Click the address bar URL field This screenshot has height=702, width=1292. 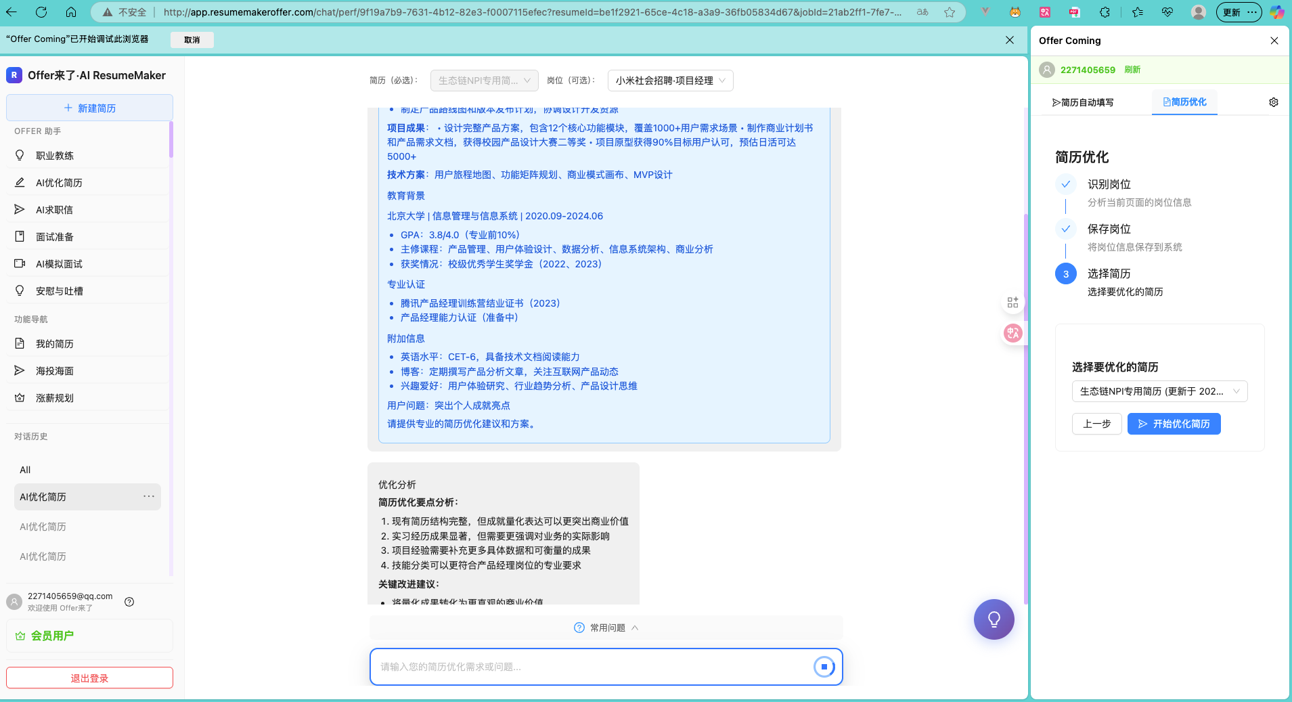click(532, 12)
